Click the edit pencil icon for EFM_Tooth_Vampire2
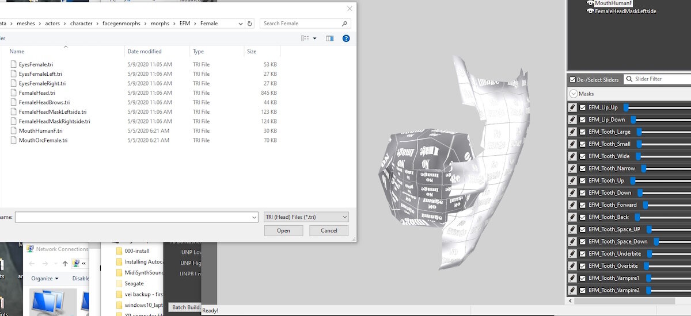691x316 pixels. click(x=572, y=290)
